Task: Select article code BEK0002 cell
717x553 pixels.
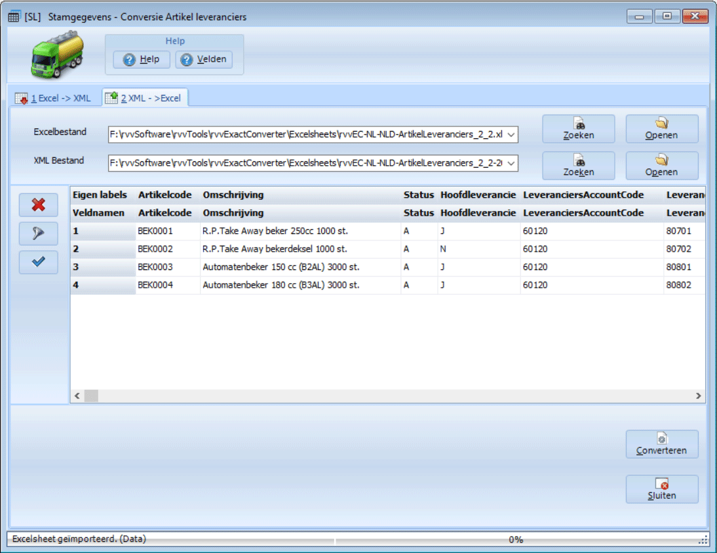Action: [168, 249]
